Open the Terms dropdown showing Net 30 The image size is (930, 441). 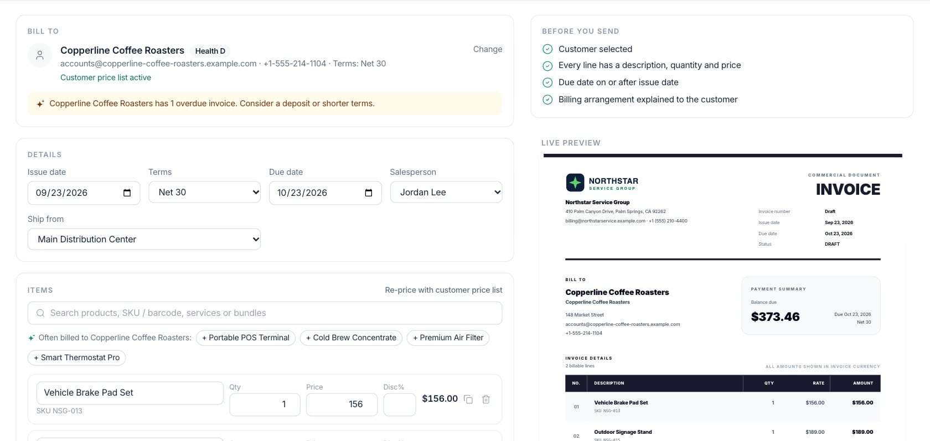[x=205, y=192]
